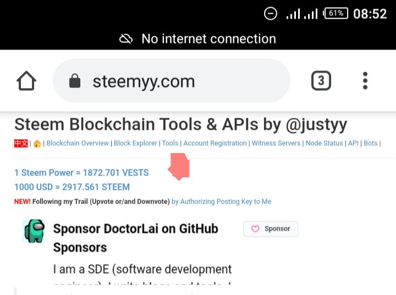Screen dimensions: 396x295
Task: Open the Bots link
Action: (x=371, y=143)
